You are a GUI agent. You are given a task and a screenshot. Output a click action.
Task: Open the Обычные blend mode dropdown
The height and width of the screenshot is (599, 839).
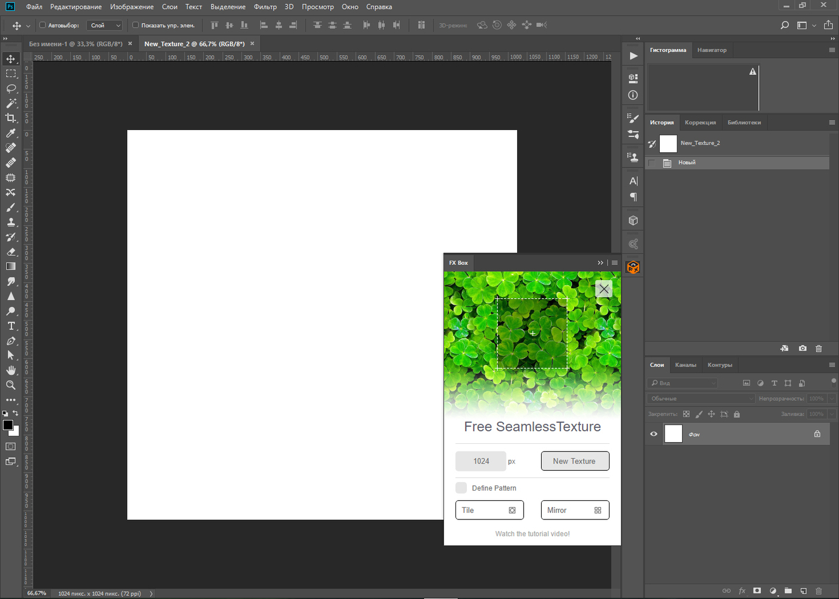click(x=701, y=398)
